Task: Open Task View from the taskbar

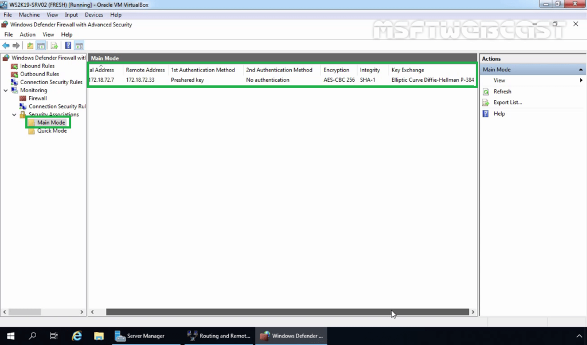Action: click(x=54, y=336)
